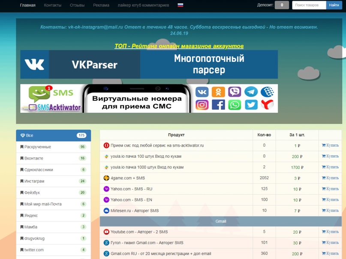346x259 pixels.
Task: Click the Gmail section header row
Action: tap(221, 221)
